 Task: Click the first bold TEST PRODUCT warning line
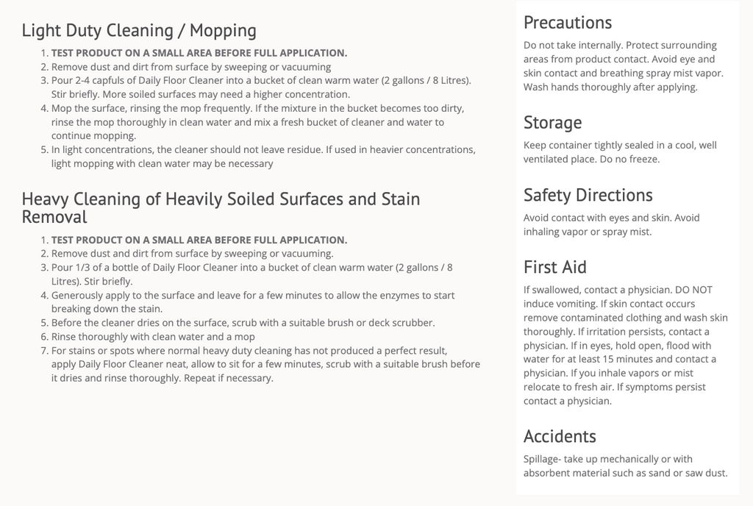click(x=199, y=53)
